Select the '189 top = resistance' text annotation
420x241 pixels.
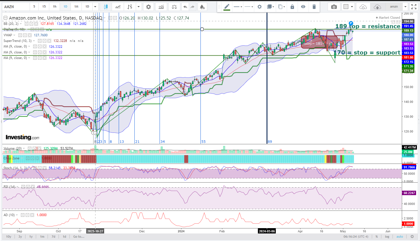[x=368, y=26]
